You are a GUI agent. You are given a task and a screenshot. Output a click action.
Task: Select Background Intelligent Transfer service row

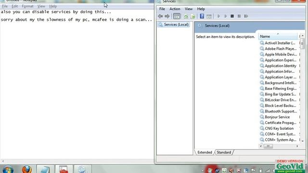[x=278, y=83]
